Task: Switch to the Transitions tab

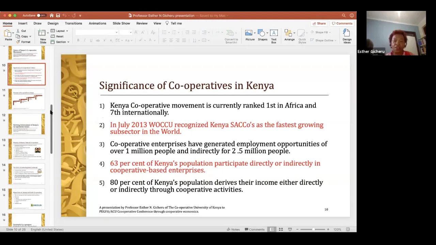Action: pos(73,23)
